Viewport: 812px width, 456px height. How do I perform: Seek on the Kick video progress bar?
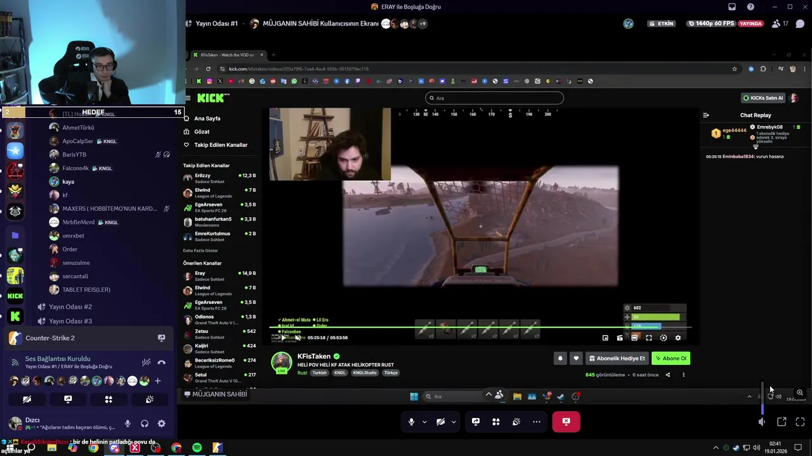(x=480, y=328)
